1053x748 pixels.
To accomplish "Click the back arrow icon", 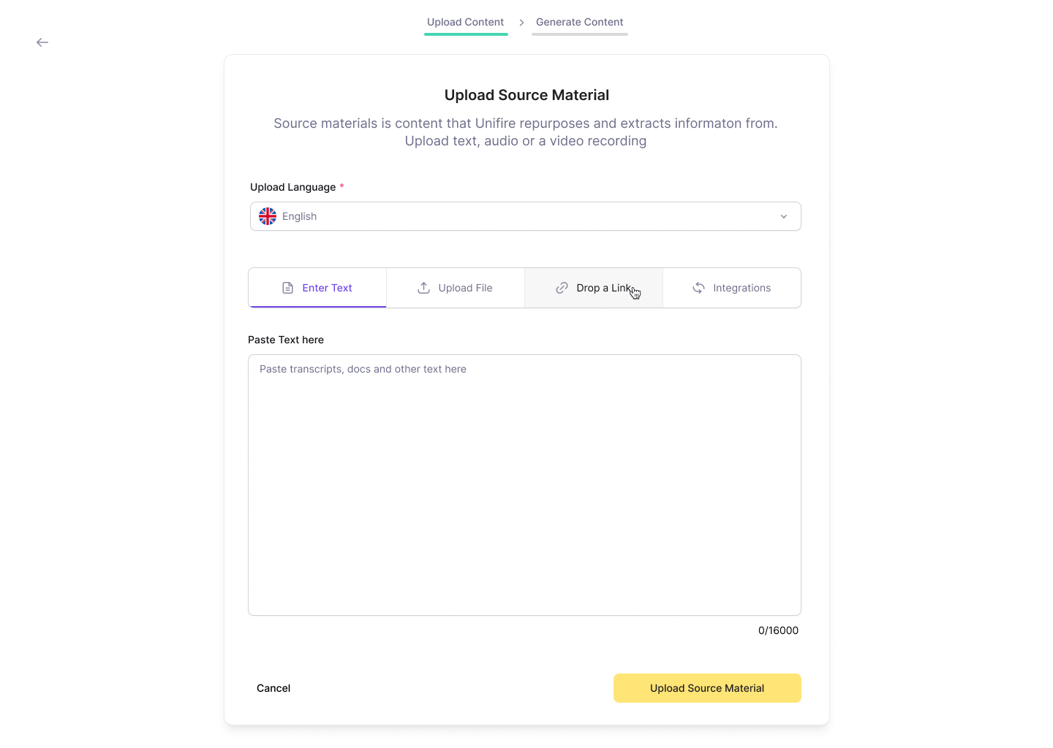I will 42,42.
